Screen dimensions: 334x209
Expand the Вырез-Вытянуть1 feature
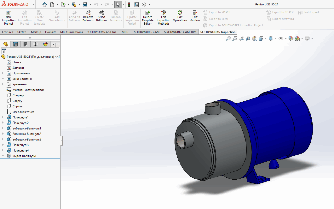3,156
